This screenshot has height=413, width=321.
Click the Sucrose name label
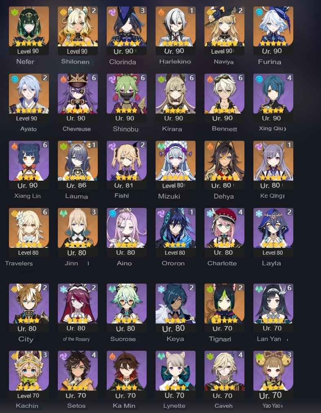123,339
